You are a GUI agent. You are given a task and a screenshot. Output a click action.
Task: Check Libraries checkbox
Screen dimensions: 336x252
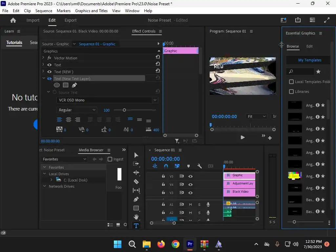point(291,92)
